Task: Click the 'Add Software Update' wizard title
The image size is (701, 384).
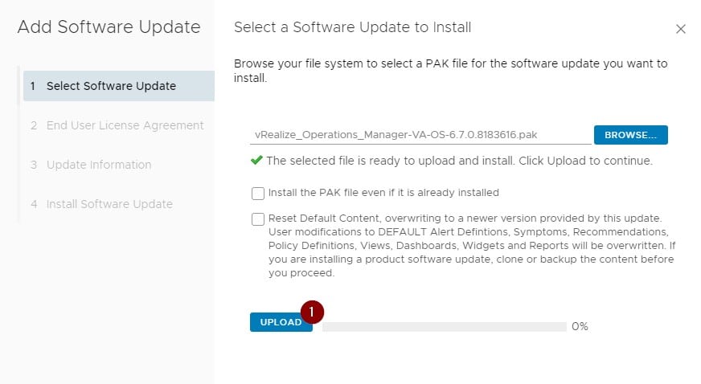Action: pos(109,27)
